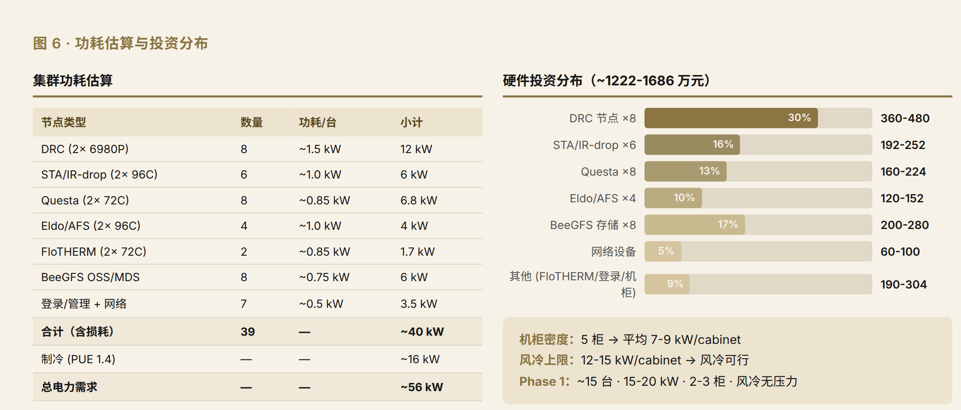The height and width of the screenshot is (410, 961).
Task: Click the 'Eldo/AFS ×4' bar label
Action: [603, 198]
